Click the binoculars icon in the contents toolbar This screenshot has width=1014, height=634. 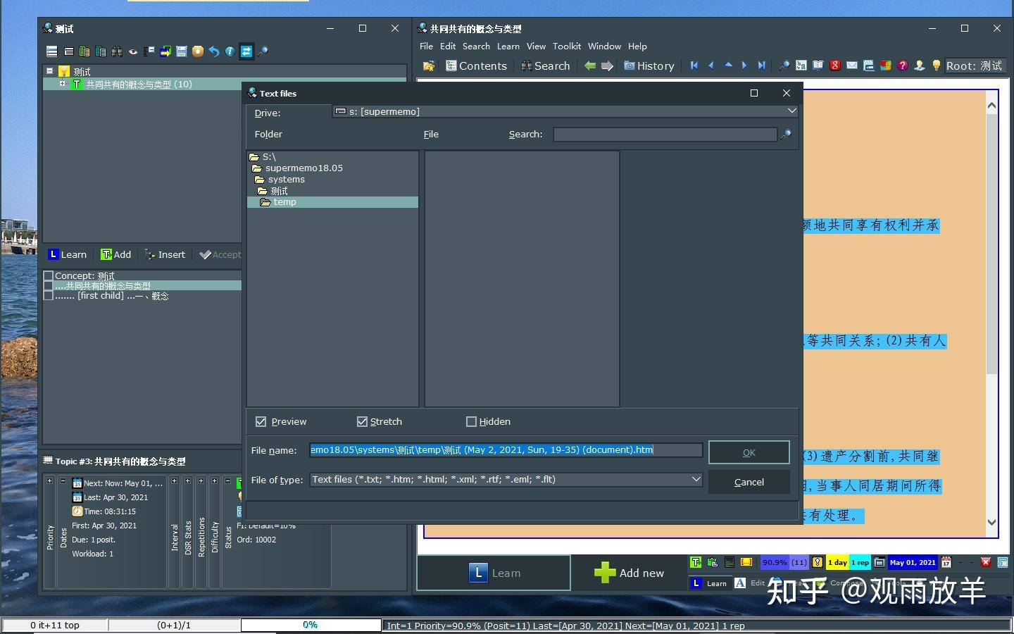(x=116, y=51)
